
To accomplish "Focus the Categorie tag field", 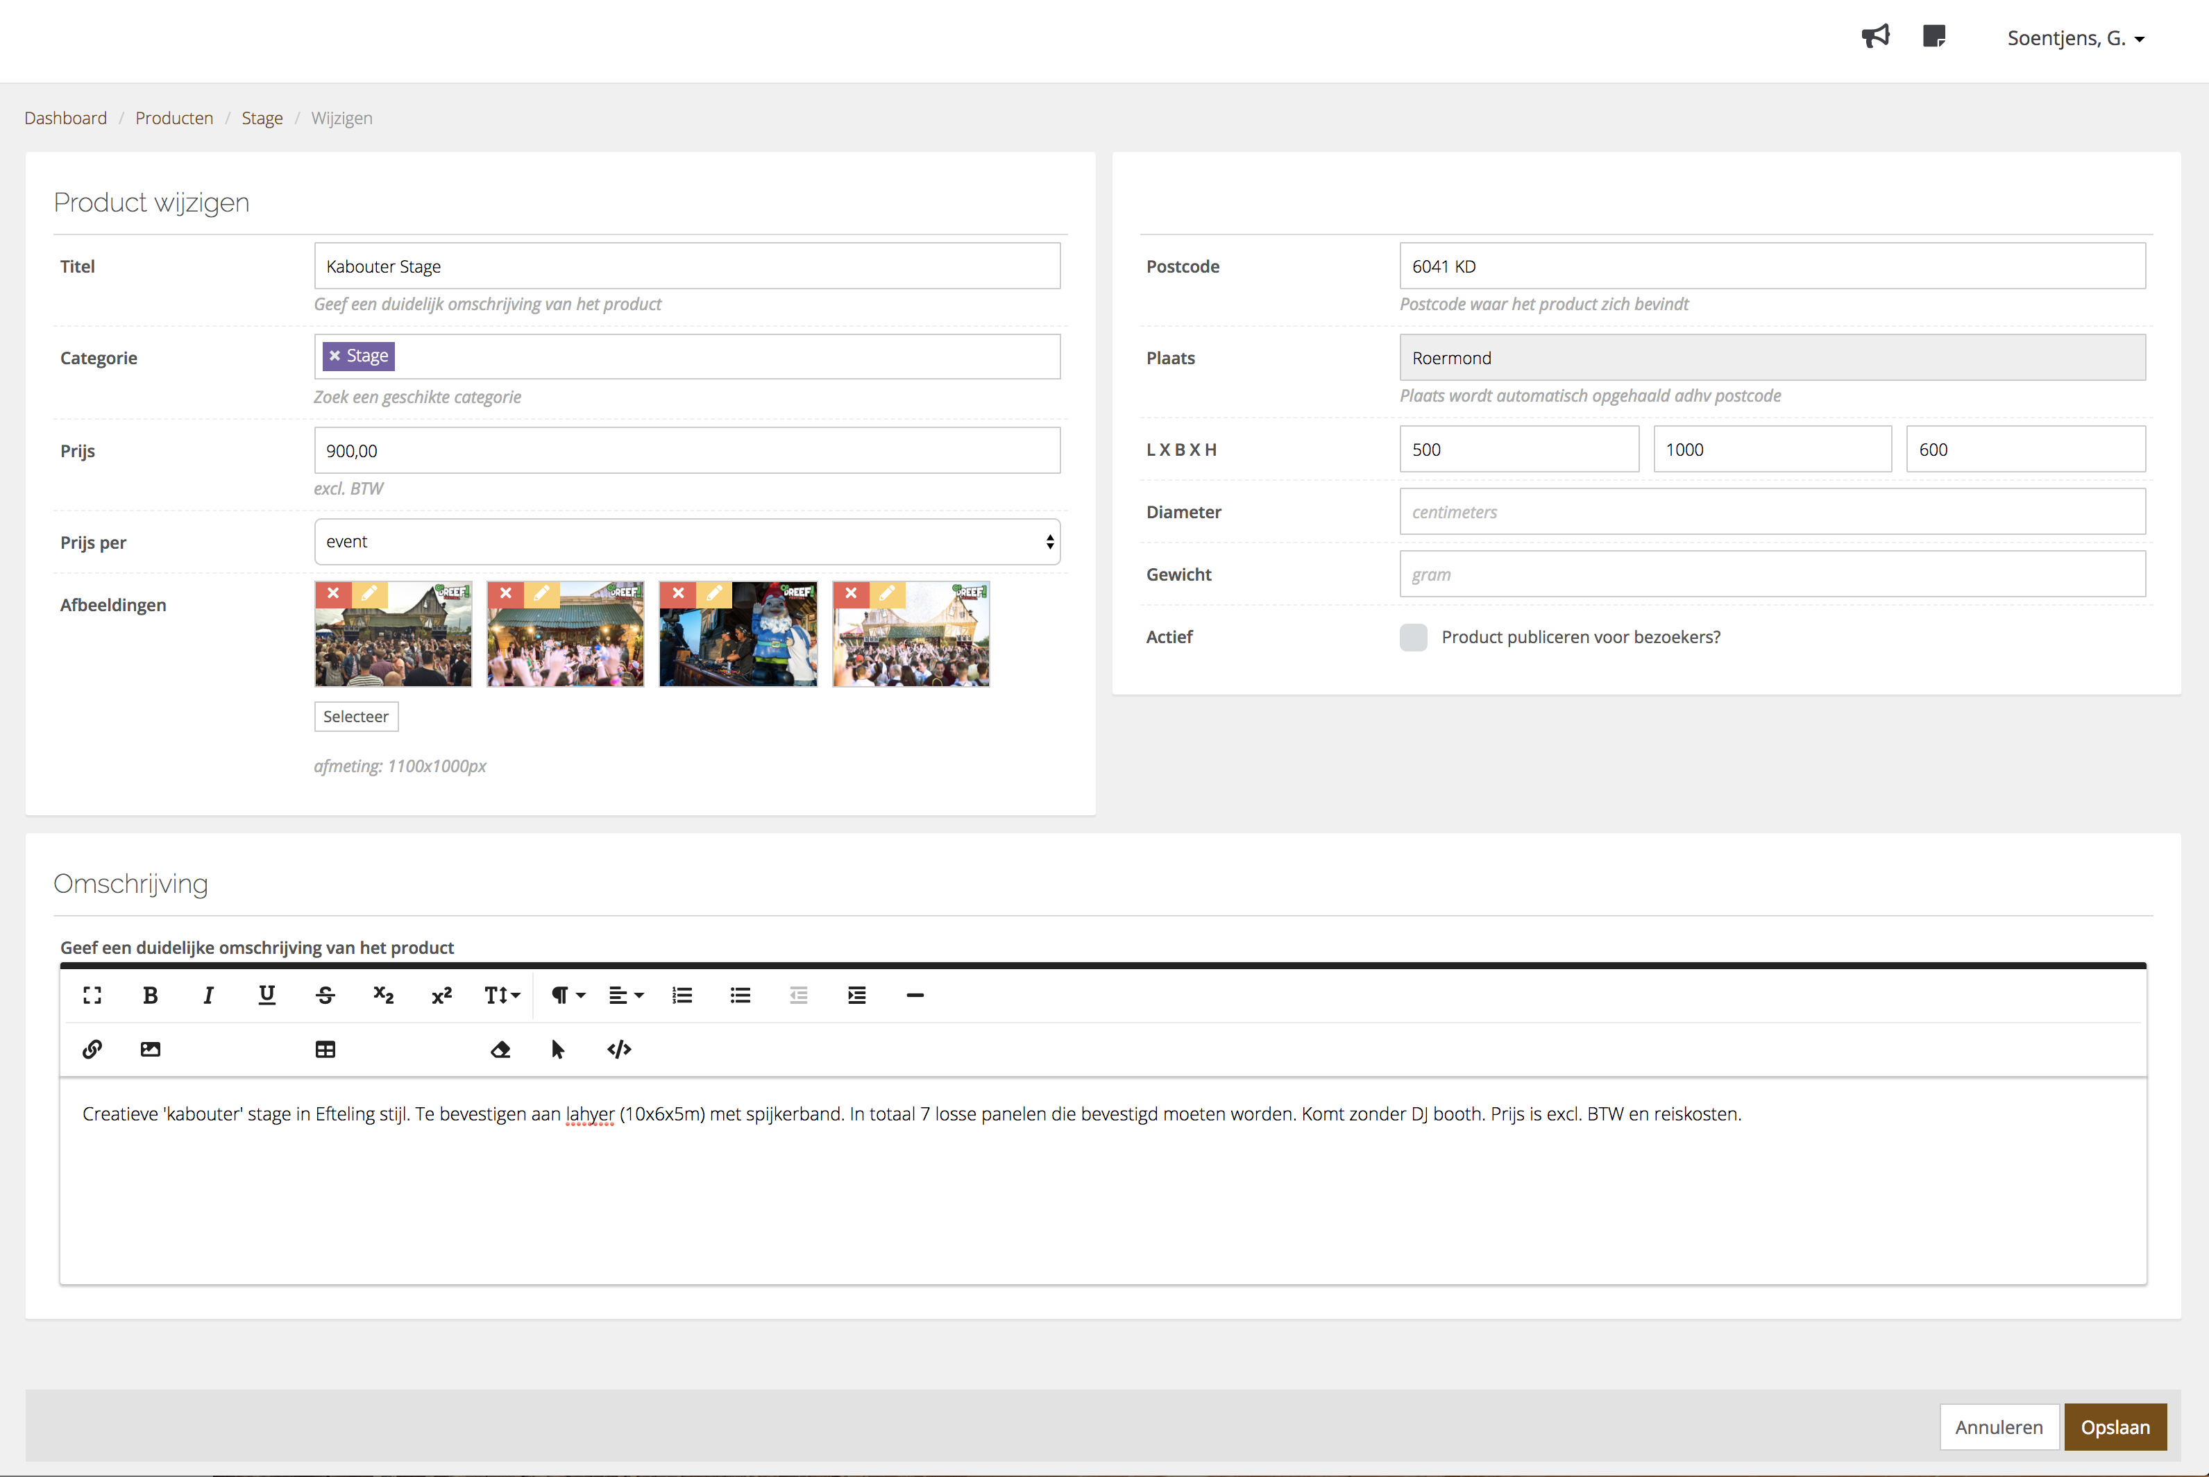I will pyautogui.click(x=687, y=357).
